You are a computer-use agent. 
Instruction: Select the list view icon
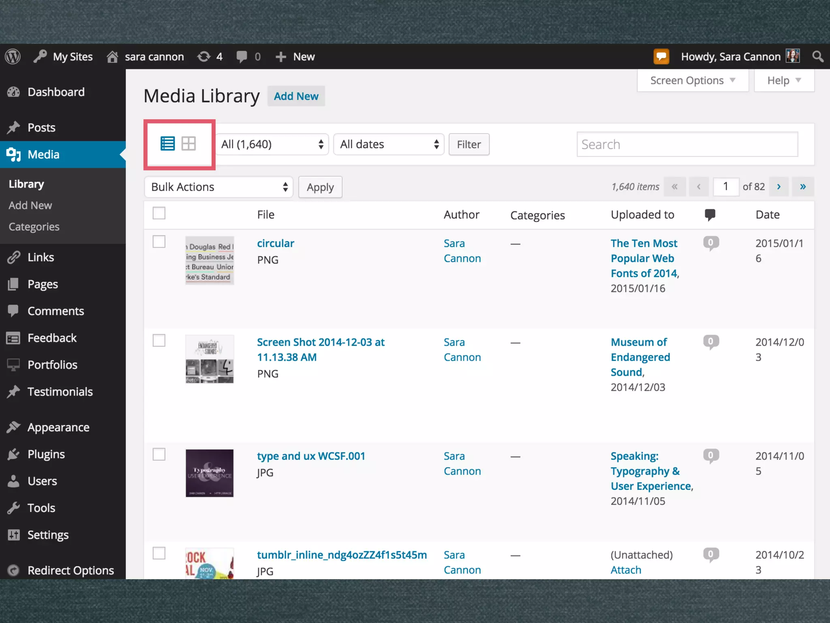click(167, 144)
